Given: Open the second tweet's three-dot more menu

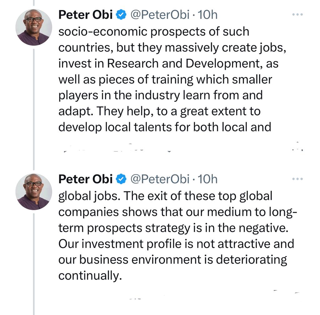Looking at the screenshot, I should [x=297, y=179].
